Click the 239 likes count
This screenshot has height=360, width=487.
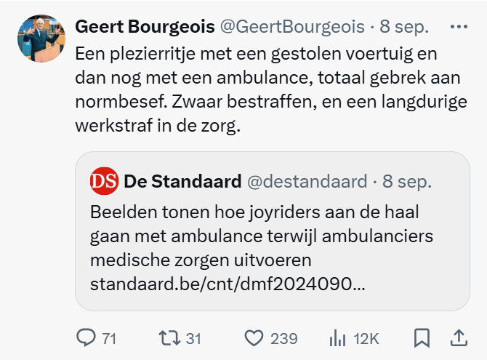pyautogui.click(x=283, y=338)
